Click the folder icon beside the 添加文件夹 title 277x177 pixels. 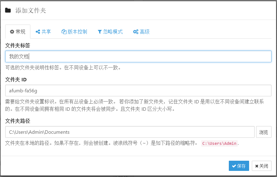click(x=8, y=10)
